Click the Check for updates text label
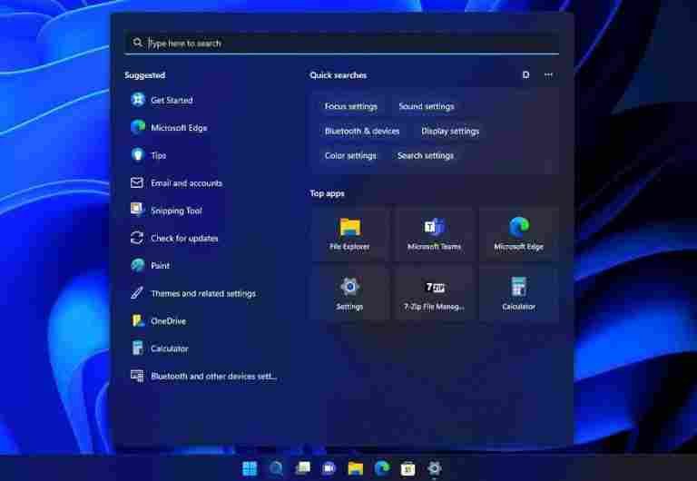The image size is (697, 481). tap(184, 239)
